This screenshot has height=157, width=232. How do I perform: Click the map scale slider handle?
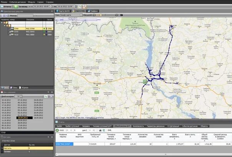(101, 15)
